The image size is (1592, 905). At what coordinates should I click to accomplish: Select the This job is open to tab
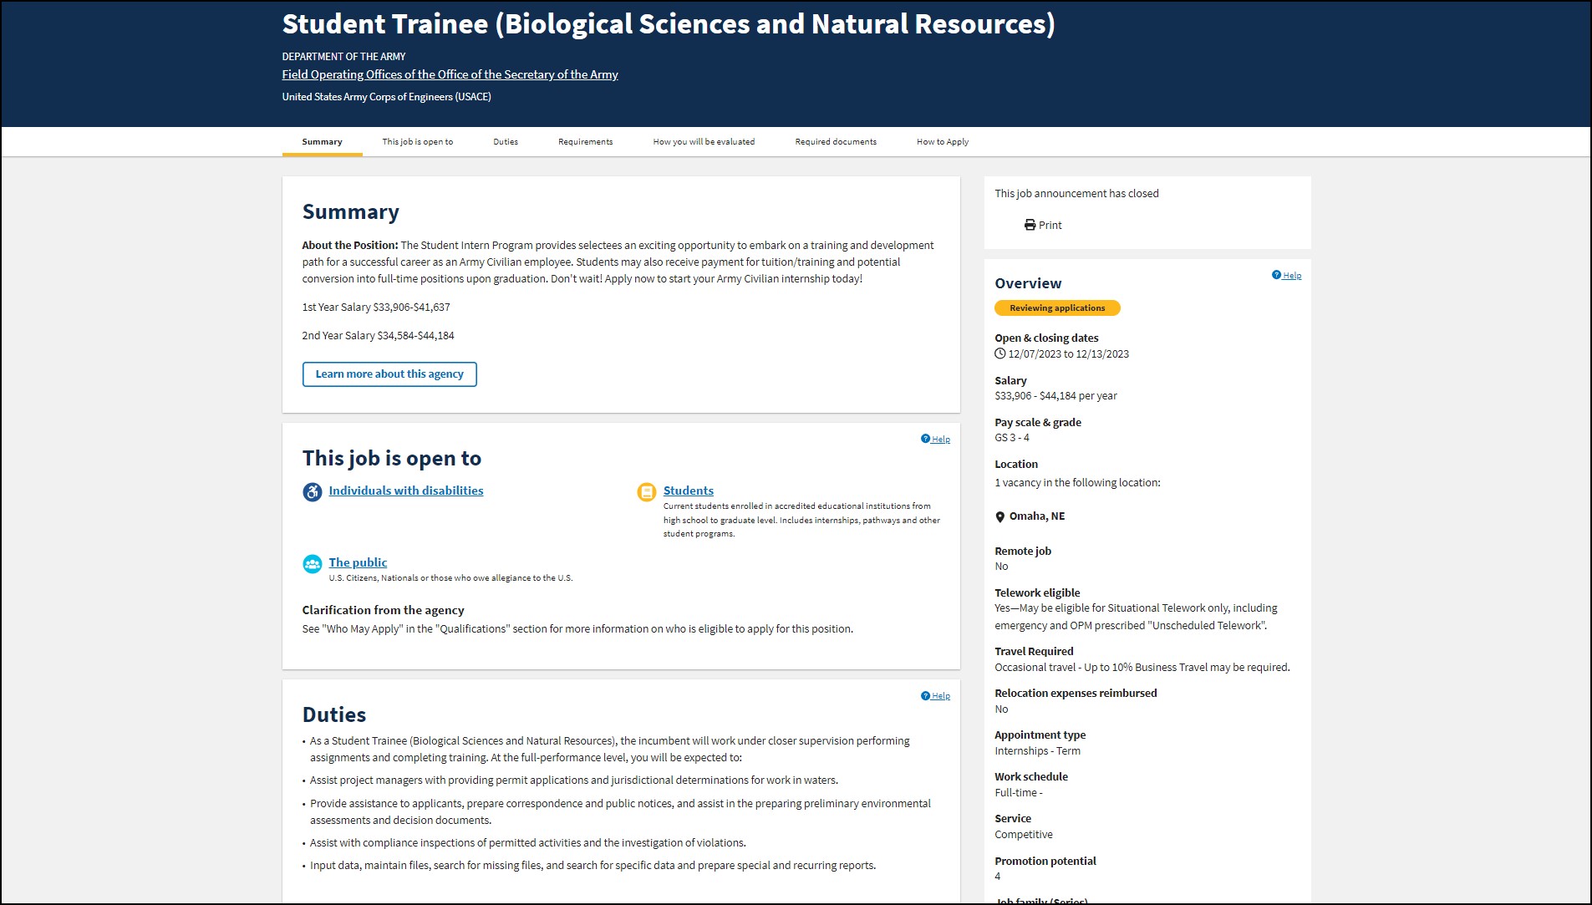[x=417, y=142]
